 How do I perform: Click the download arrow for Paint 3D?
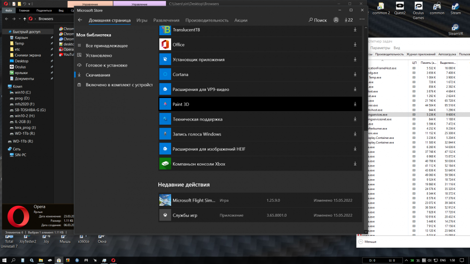pyautogui.click(x=355, y=104)
